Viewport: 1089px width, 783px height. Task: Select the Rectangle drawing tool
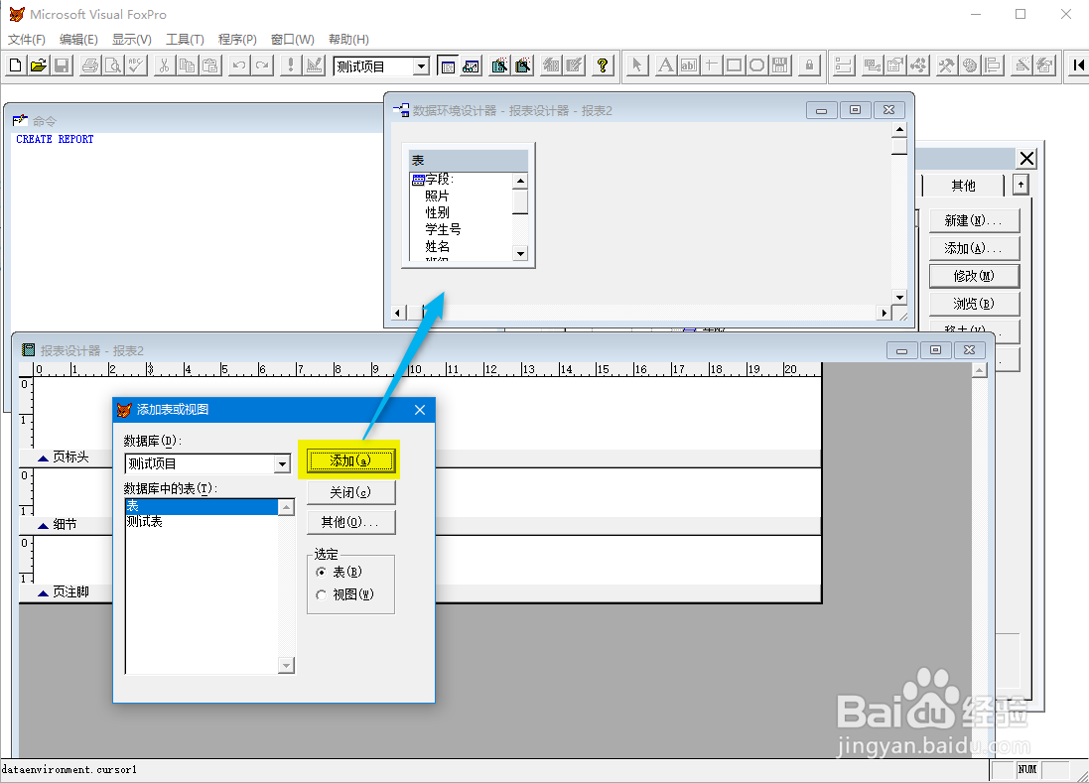point(734,65)
